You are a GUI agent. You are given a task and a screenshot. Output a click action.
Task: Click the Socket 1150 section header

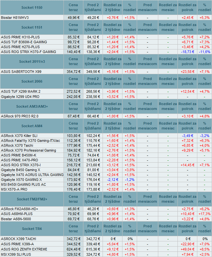(x=32, y=7)
